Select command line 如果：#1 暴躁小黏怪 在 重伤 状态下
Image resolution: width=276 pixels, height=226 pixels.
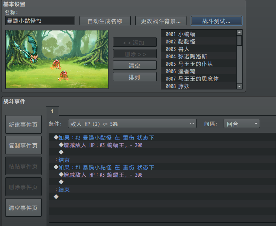pyautogui.click(x=162, y=167)
